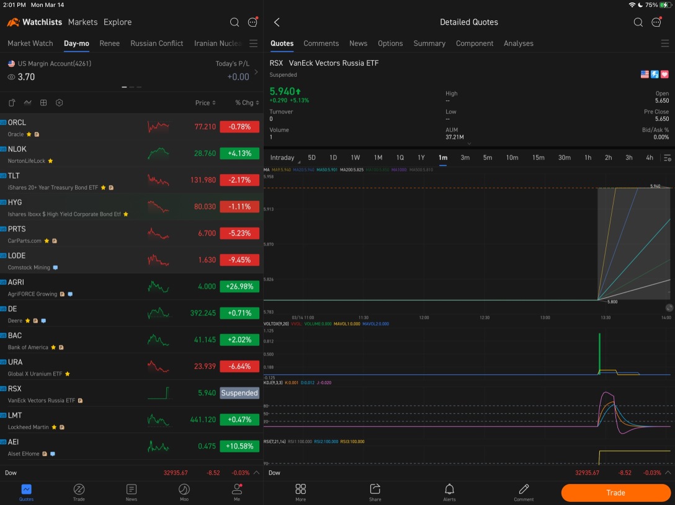Open the Intraday chart type dropdown
Image resolution: width=675 pixels, height=505 pixels.
click(x=285, y=158)
